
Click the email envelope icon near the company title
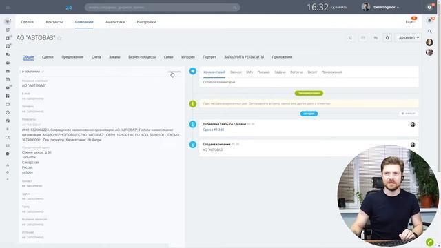pos(363,38)
